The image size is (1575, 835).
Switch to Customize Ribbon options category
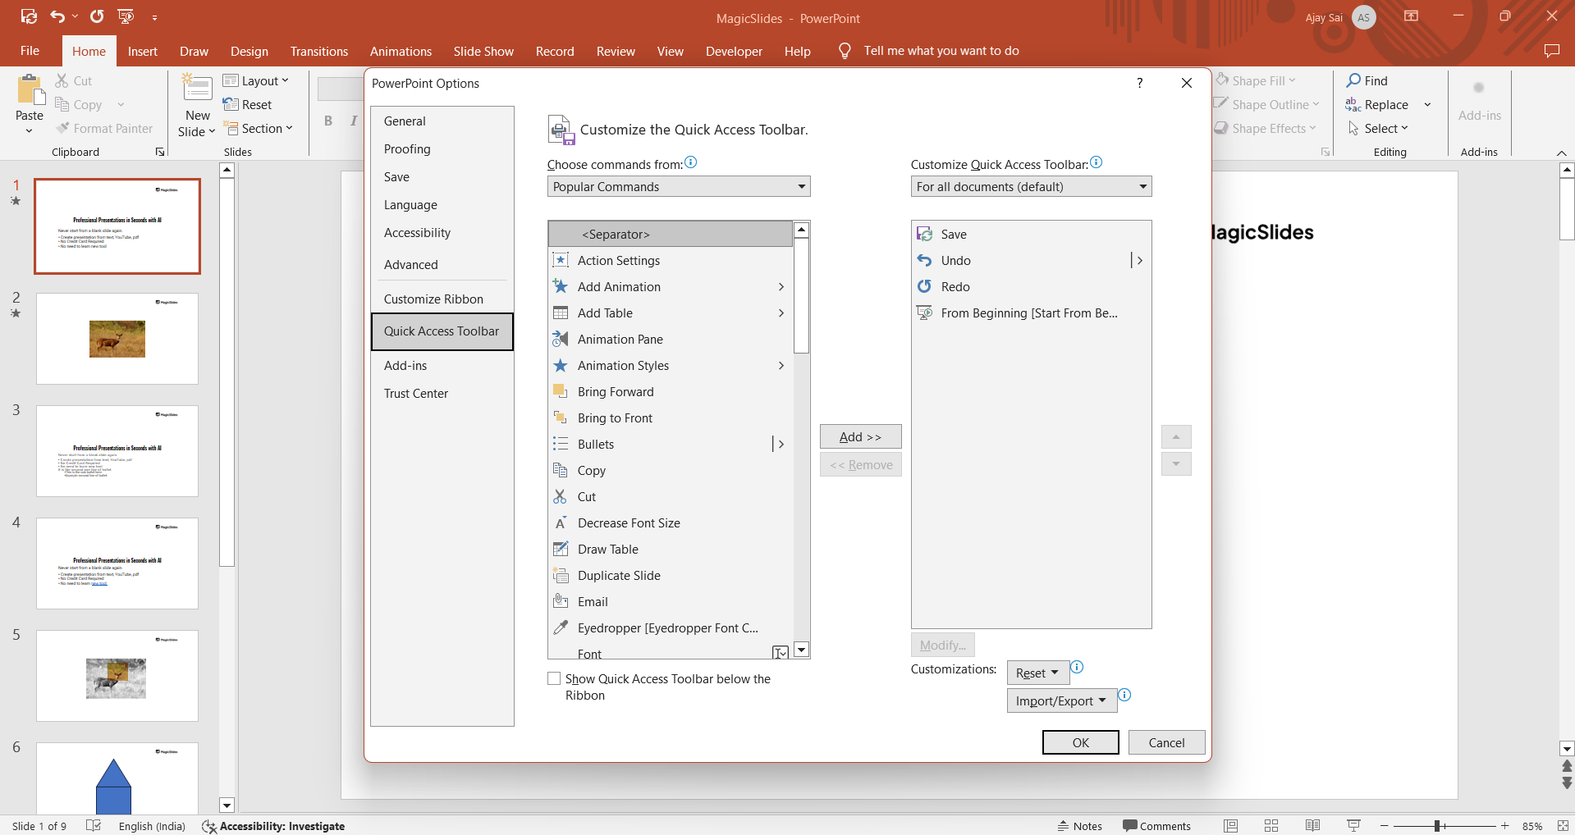(433, 299)
